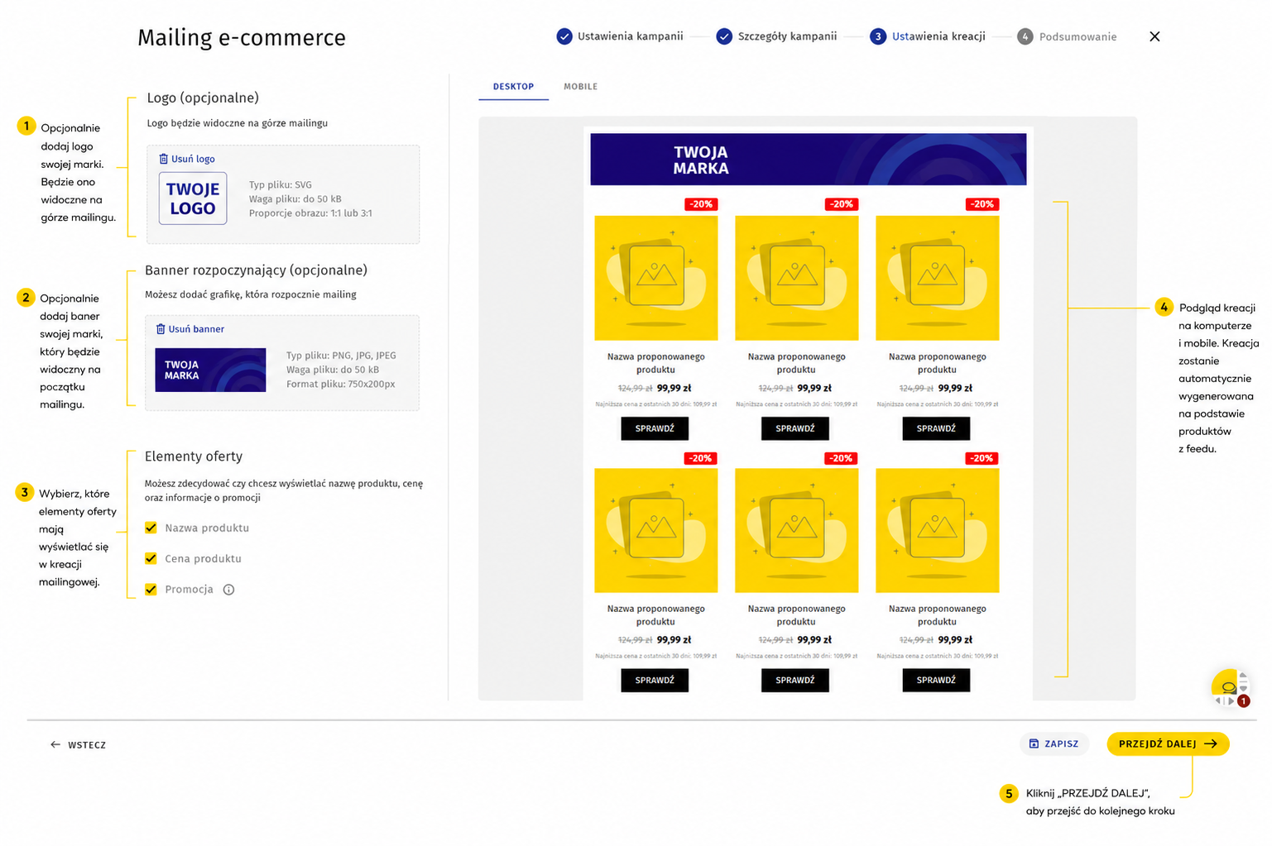
Task: Click the checkmark icon for Szczegóły kampanii step
Action: tap(724, 36)
